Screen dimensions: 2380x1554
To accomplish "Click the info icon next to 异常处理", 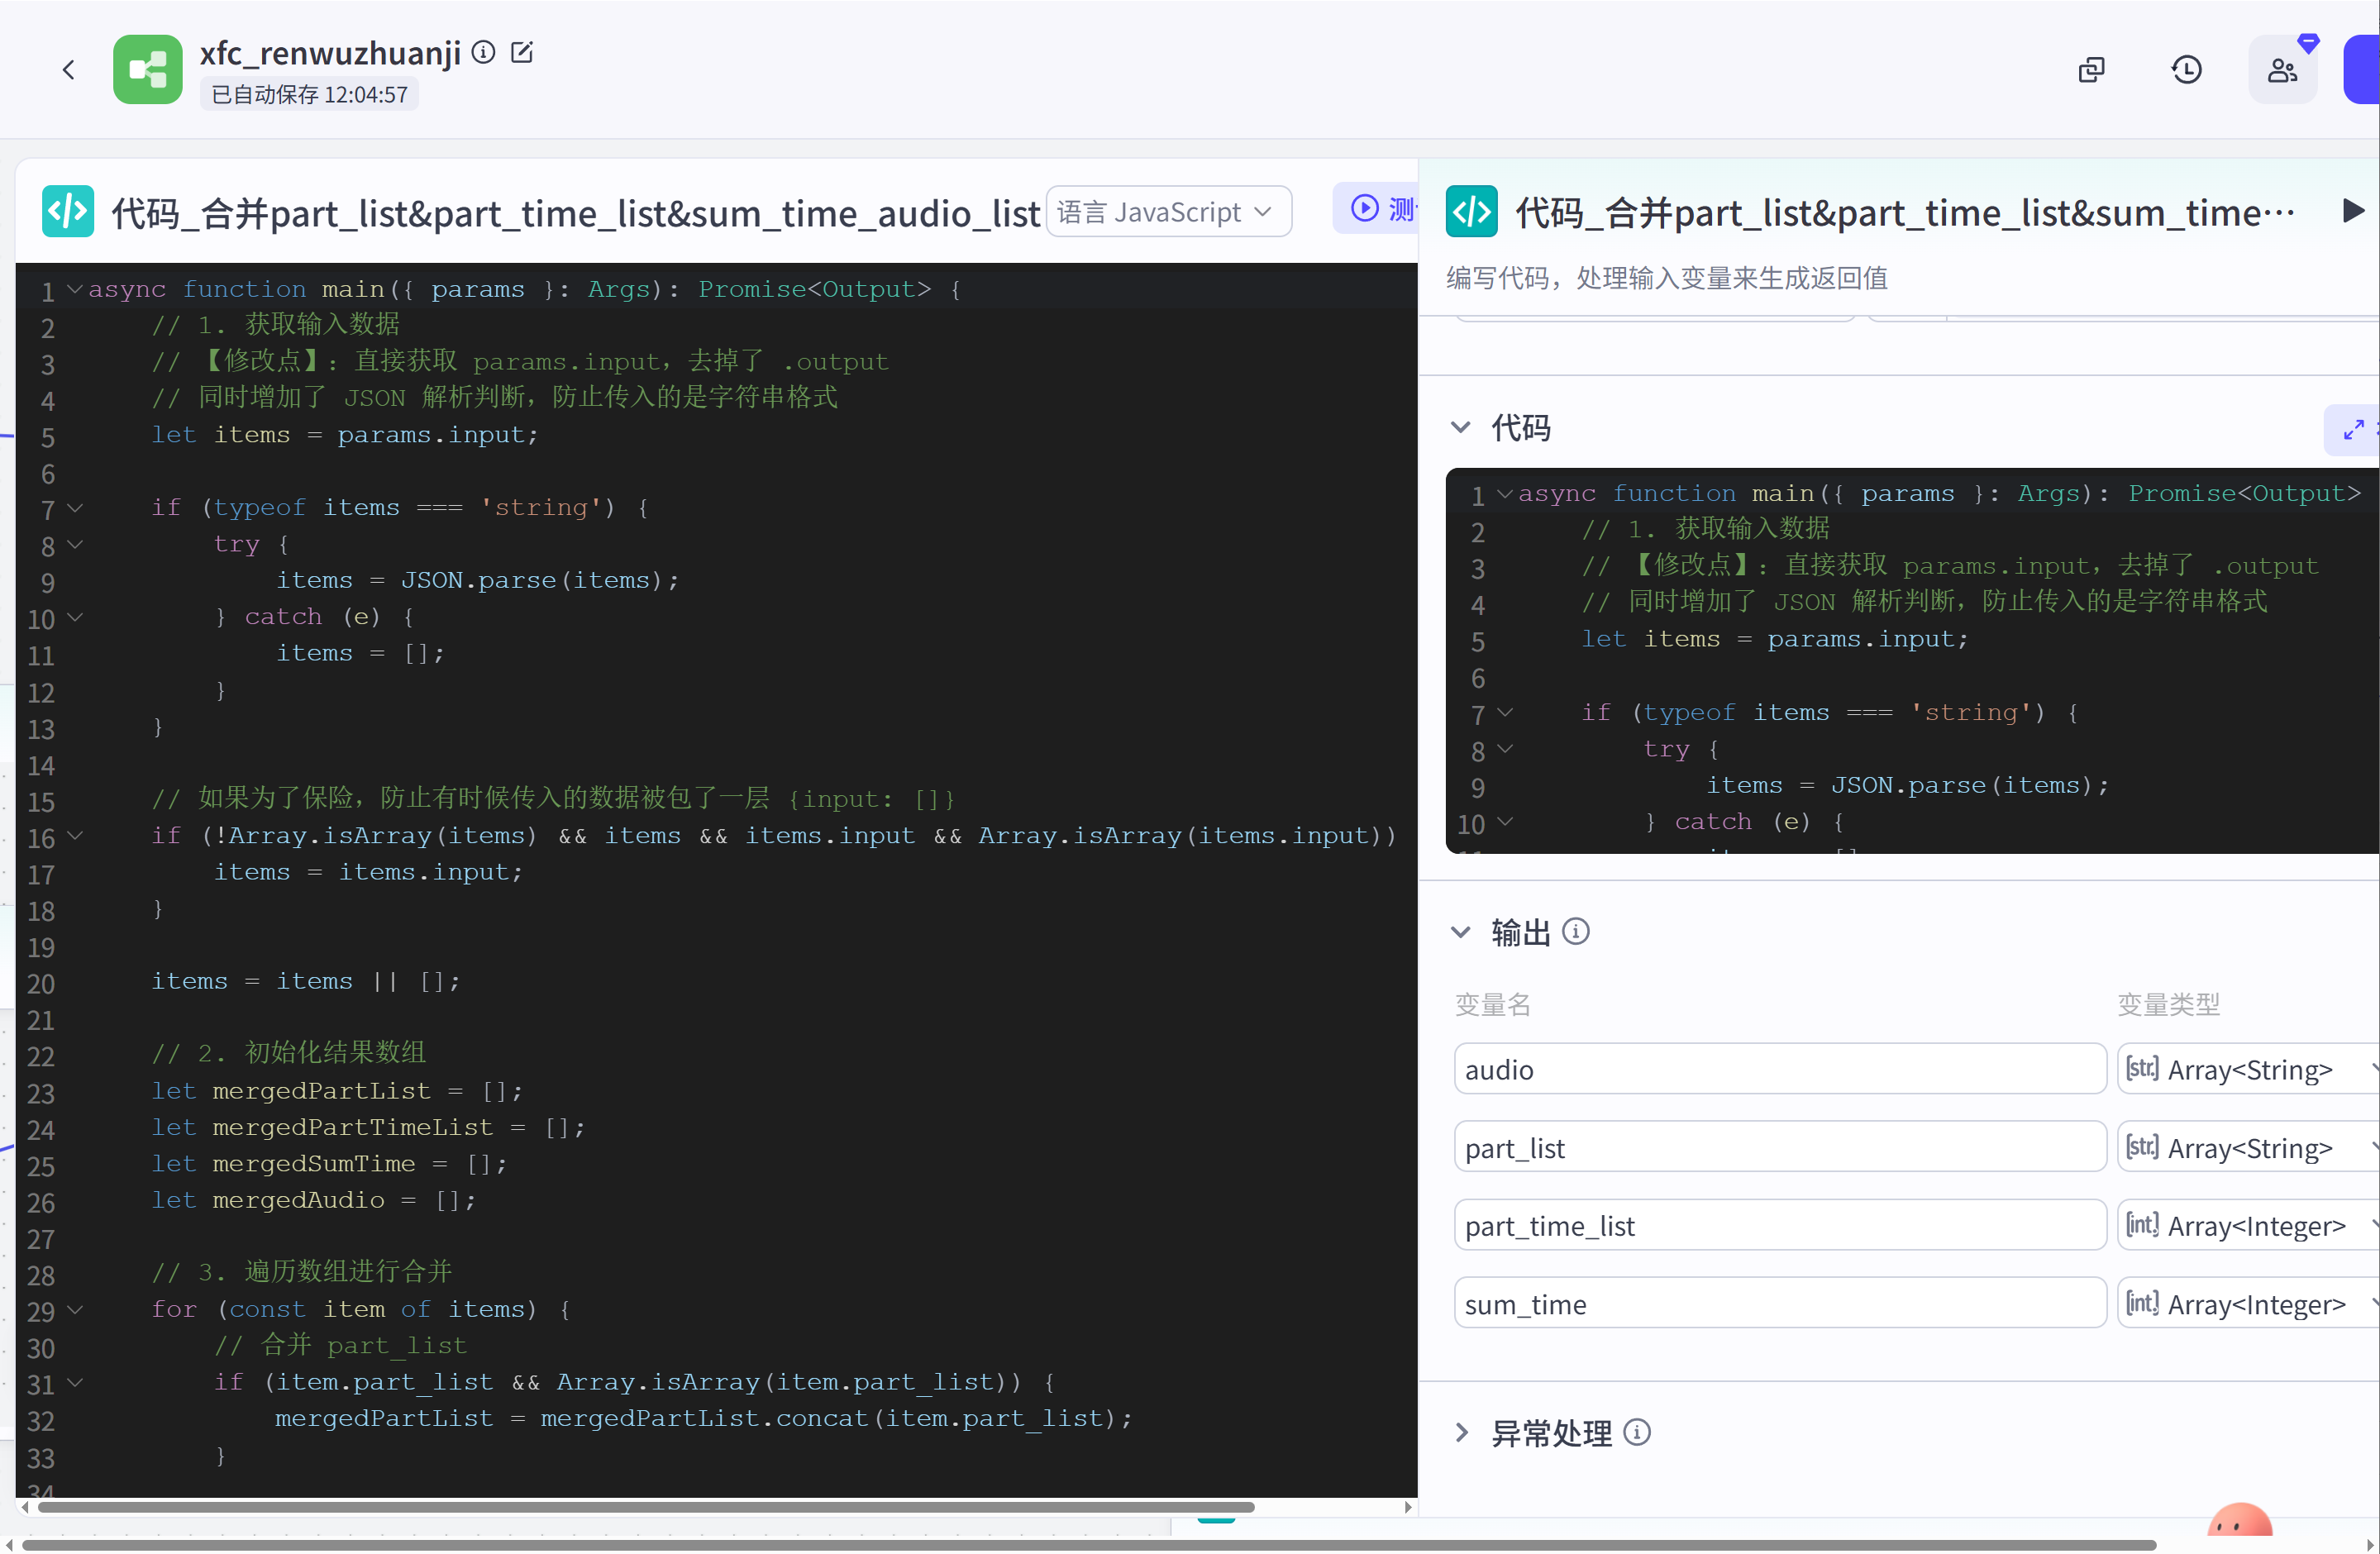I will 1637,1433.
